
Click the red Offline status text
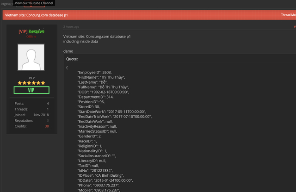31,36
